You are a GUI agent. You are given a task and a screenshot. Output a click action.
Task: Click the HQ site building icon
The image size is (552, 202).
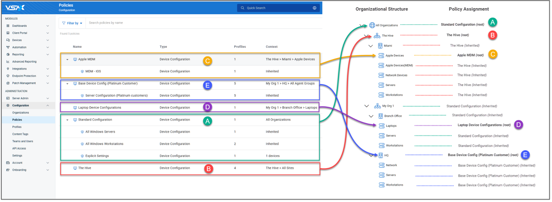(381, 155)
